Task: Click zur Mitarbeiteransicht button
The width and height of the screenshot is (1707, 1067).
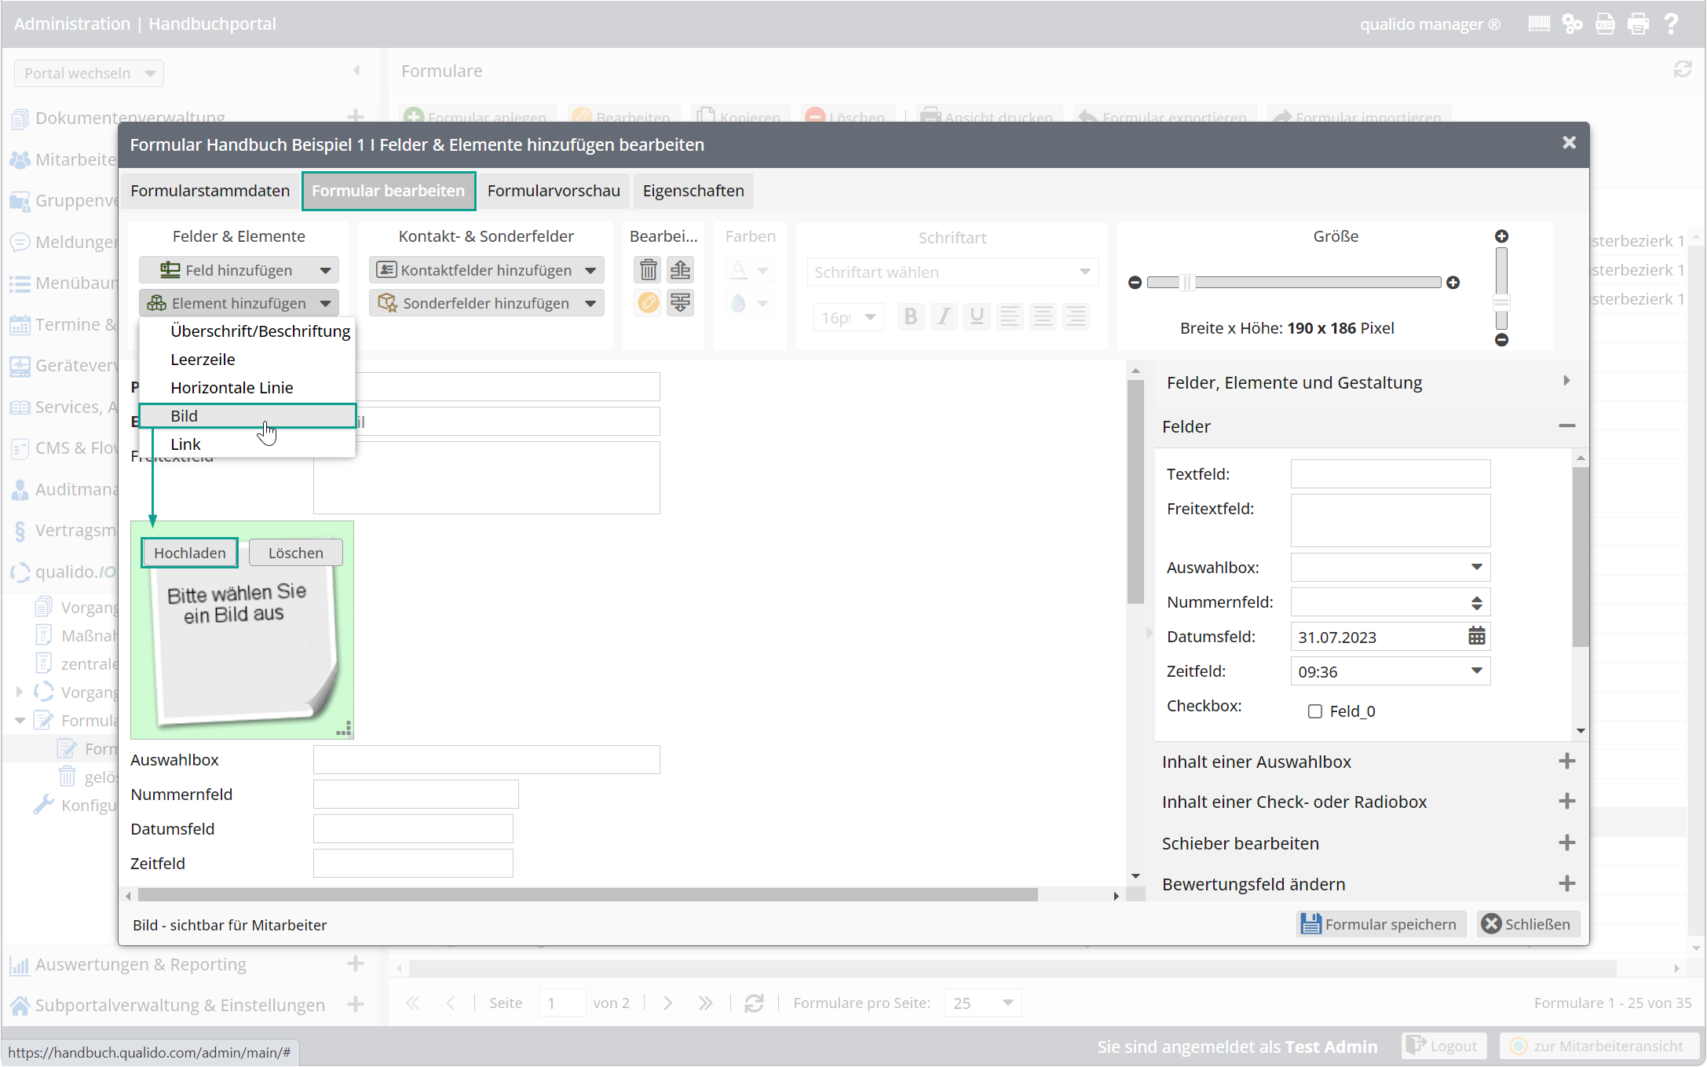Action: (x=1598, y=1046)
